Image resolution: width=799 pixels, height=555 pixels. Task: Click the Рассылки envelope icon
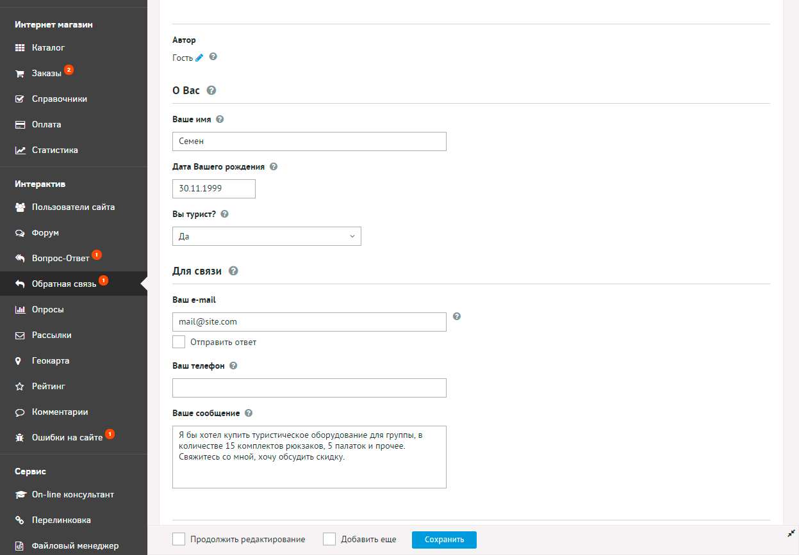(x=20, y=335)
